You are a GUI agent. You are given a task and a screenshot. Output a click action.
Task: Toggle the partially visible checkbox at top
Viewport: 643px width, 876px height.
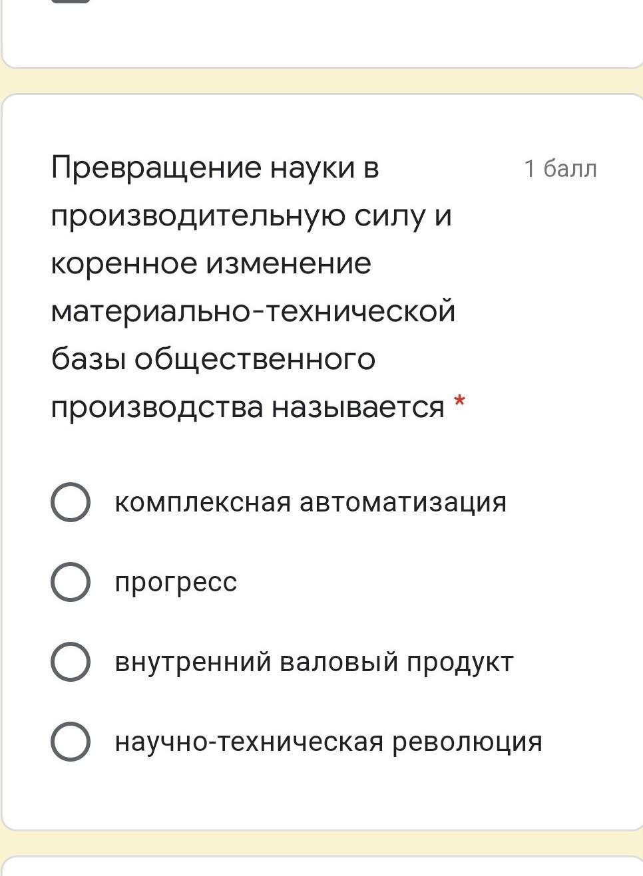71,1
